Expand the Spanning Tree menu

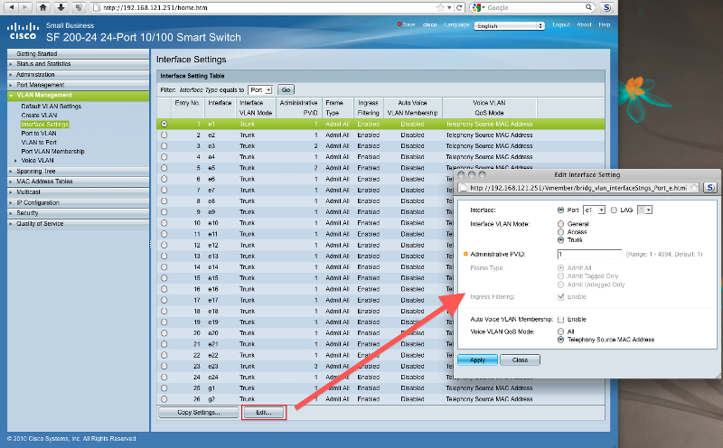coord(36,171)
